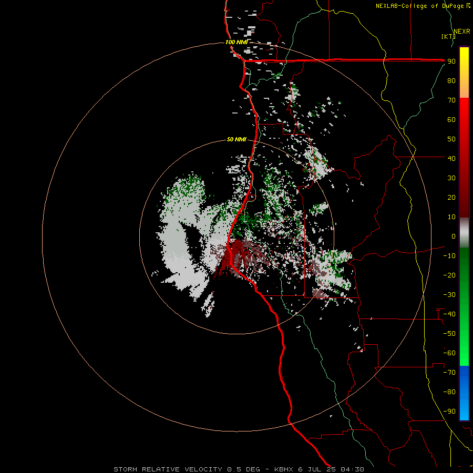Screen dimensions: 473x473
Task: Pick the -50 legend value
Action: (449, 334)
